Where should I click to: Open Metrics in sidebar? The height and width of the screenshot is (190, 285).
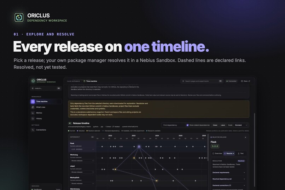[46, 113]
